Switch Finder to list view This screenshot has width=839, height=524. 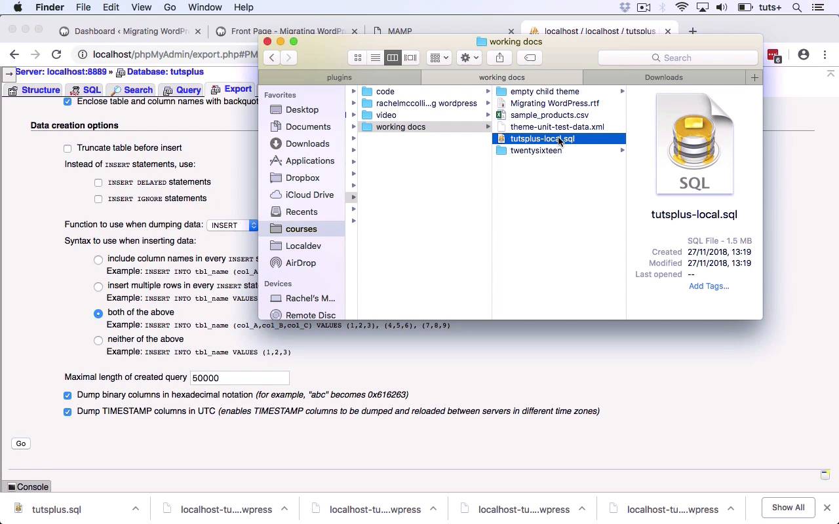(376, 58)
